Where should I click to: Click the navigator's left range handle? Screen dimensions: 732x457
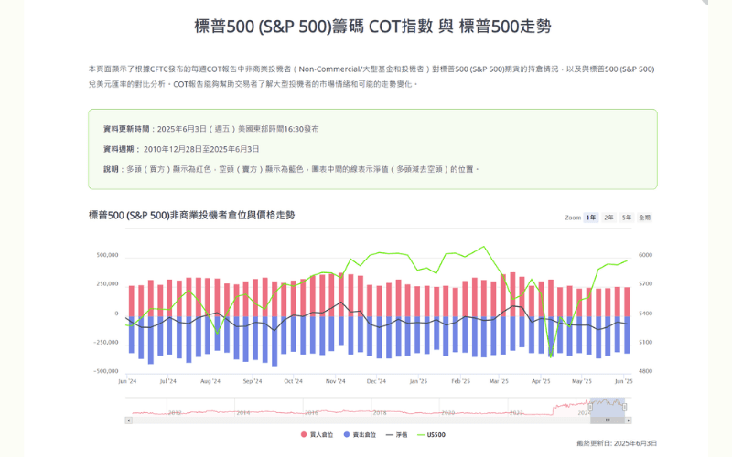click(x=590, y=407)
